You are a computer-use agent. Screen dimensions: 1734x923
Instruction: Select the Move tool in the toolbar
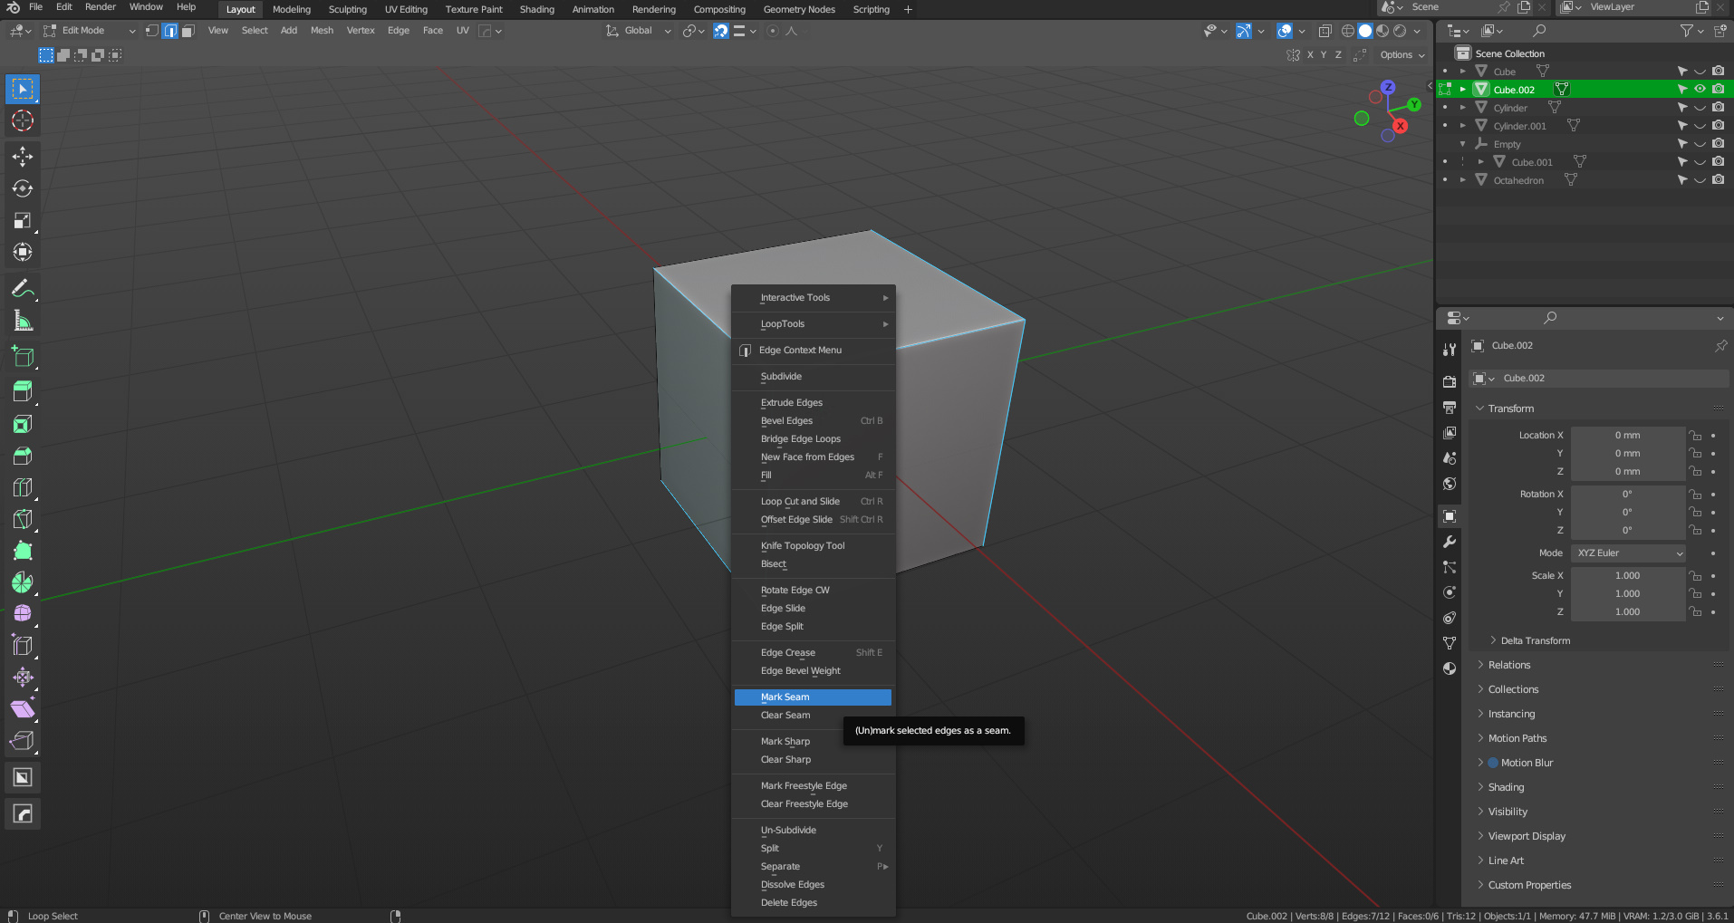[23, 157]
